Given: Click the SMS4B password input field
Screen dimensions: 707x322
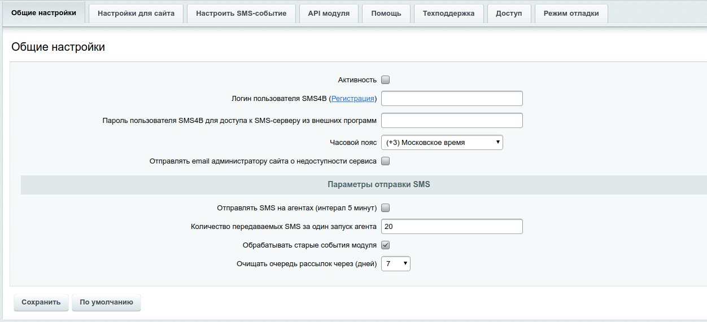Looking at the screenshot, I should 452,121.
